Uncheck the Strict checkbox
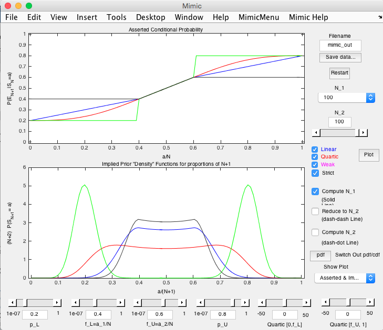 [x=315, y=173]
